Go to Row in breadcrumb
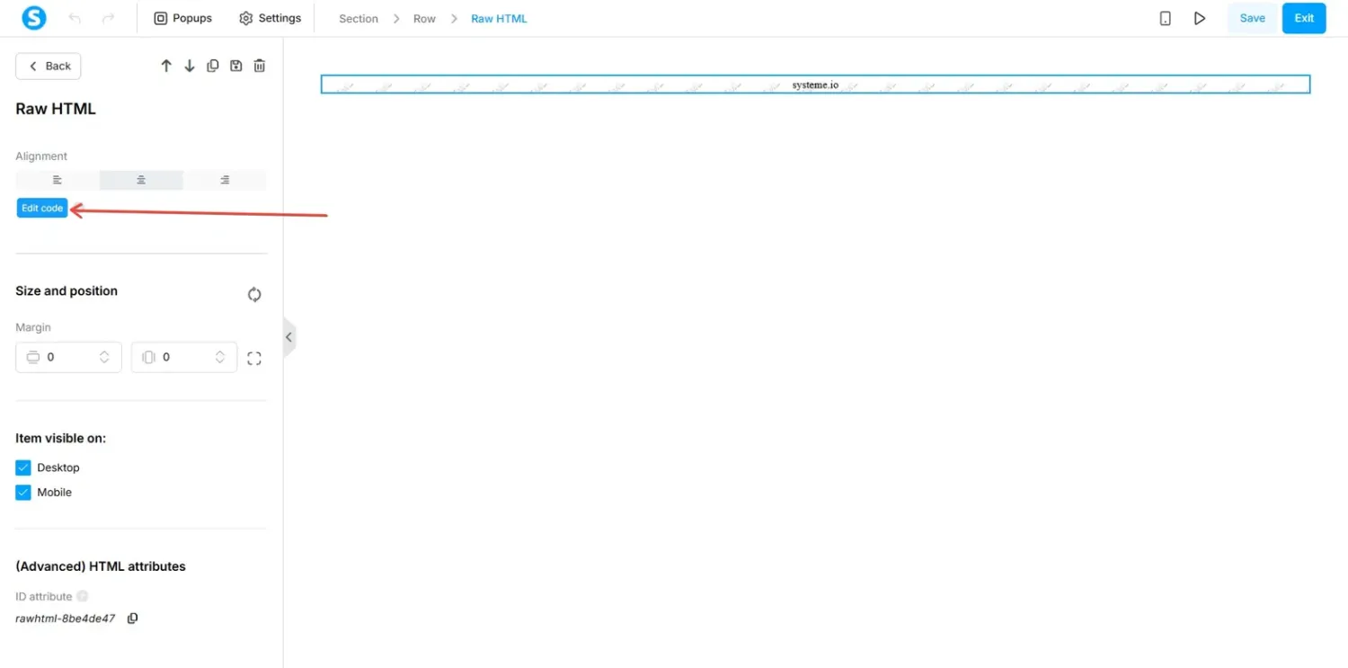Image resolution: width=1348 pixels, height=668 pixels. [424, 18]
